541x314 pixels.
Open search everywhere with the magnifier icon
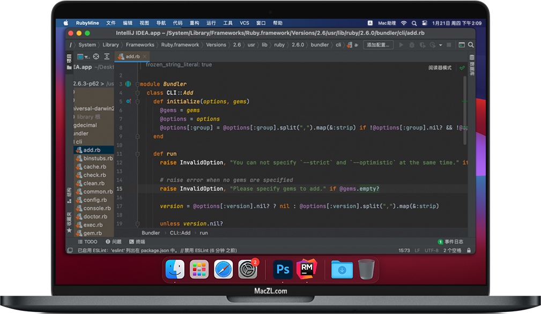click(x=471, y=46)
